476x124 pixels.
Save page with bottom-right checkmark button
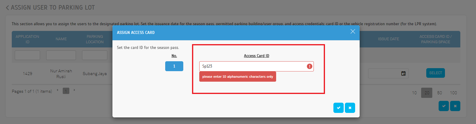tap(444, 106)
